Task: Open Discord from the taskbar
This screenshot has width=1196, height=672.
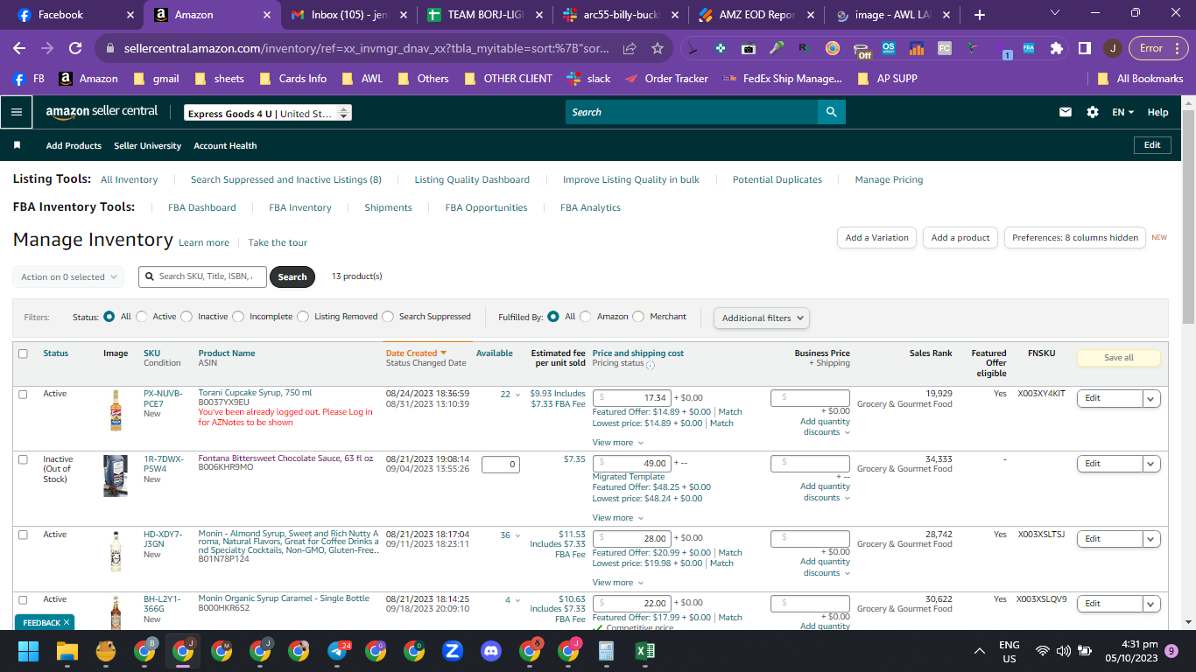Action: (x=491, y=651)
